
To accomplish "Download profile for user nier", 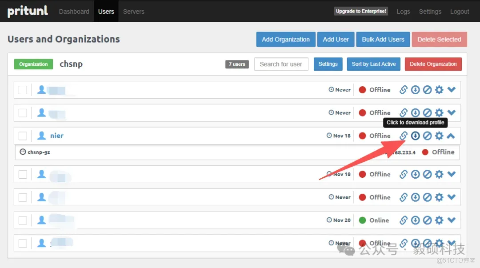I will (415, 136).
